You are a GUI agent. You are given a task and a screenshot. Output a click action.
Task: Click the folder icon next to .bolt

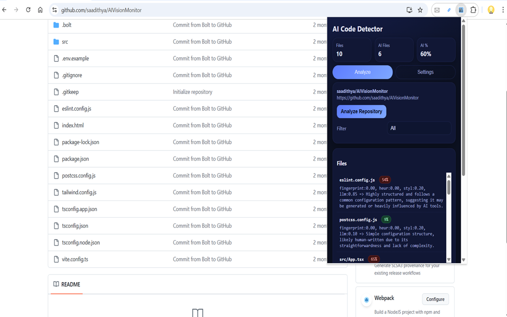[56, 25]
